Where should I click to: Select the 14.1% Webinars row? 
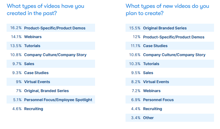(x=51, y=37)
